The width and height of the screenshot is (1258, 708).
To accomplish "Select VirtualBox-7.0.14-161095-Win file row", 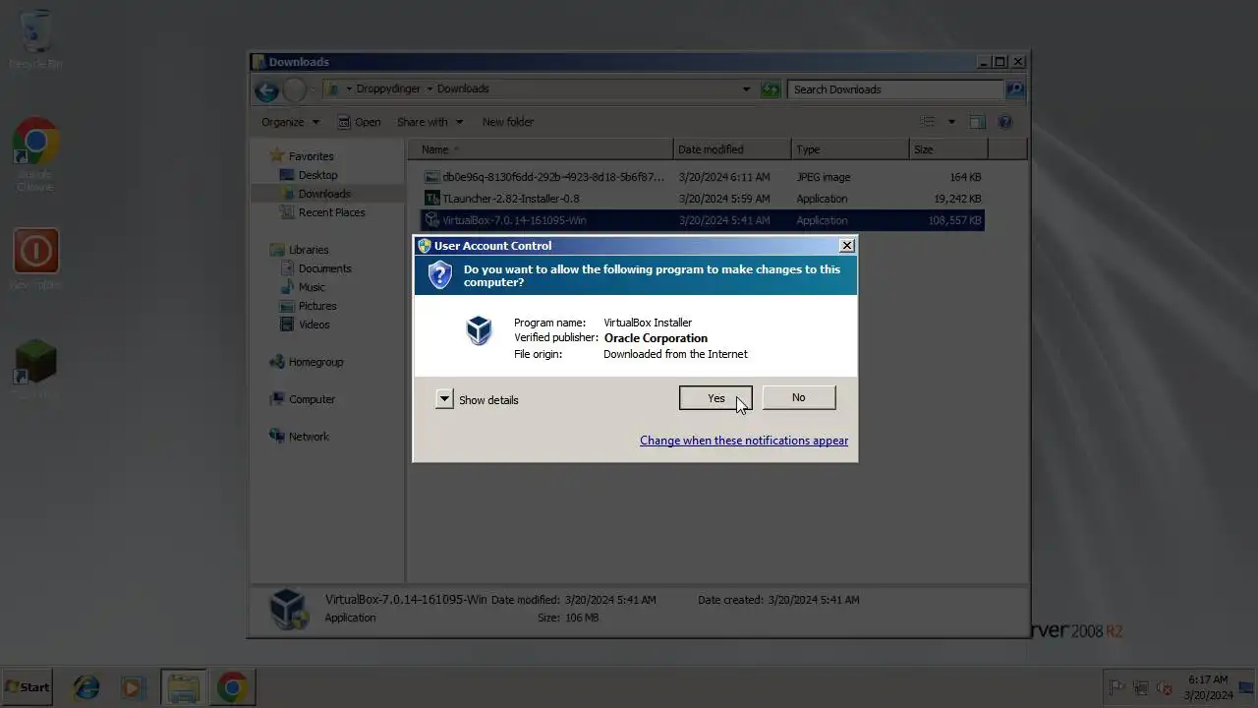I will tap(703, 220).
